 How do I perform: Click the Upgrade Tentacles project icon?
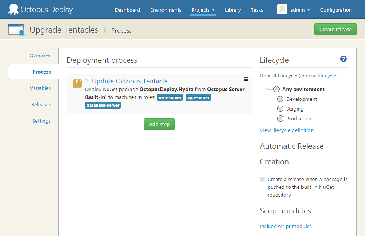[x=16, y=30]
